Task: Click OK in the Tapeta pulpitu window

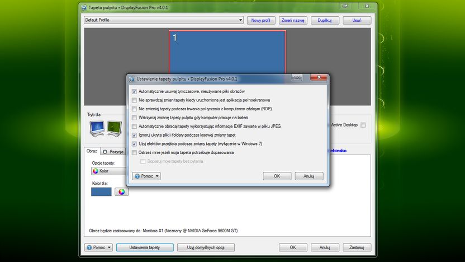Action: 293,247
